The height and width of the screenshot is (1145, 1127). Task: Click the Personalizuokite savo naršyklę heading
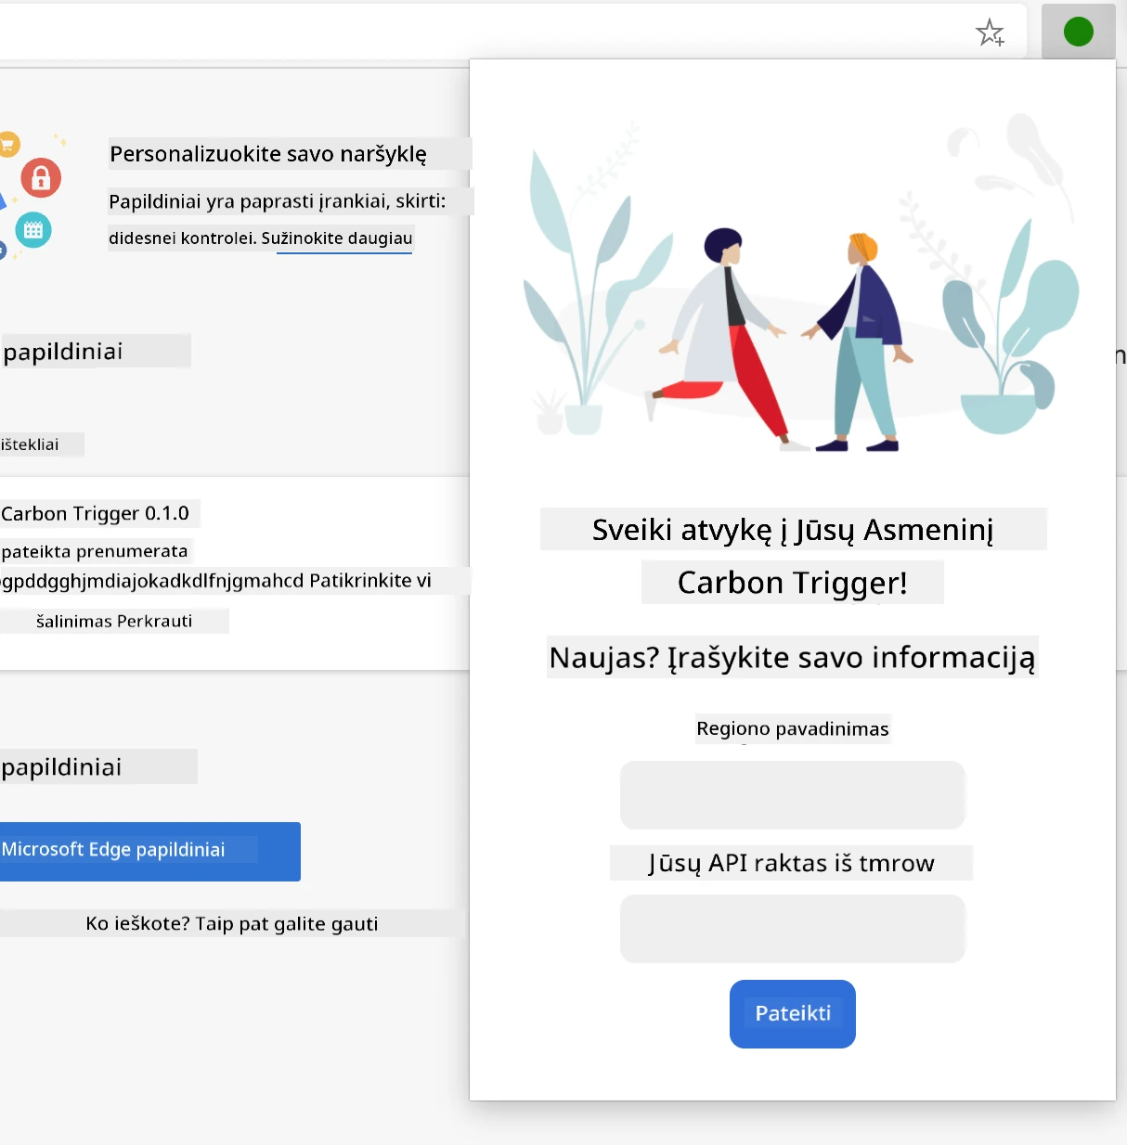coord(268,154)
